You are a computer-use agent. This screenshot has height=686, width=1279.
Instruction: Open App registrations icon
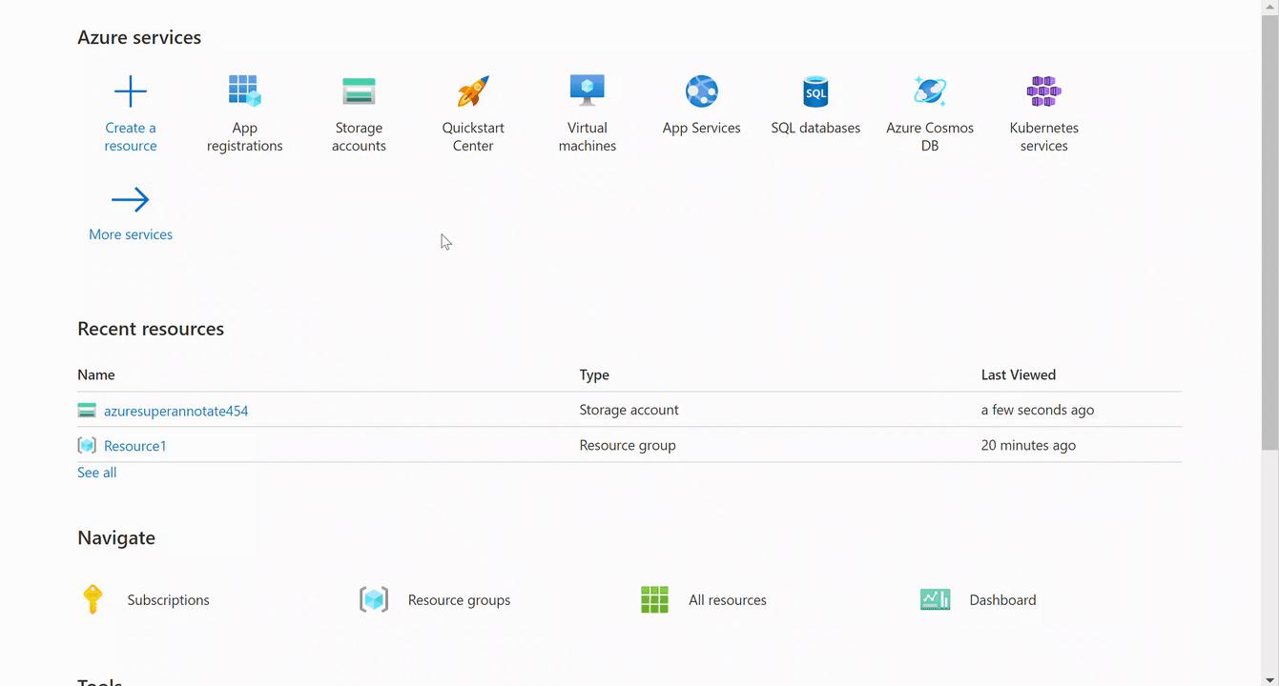click(x=245, y=91)
